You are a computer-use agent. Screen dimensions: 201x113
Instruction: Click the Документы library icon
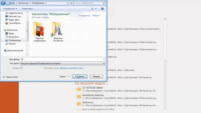pyautogui.click(x=7, y=37)
